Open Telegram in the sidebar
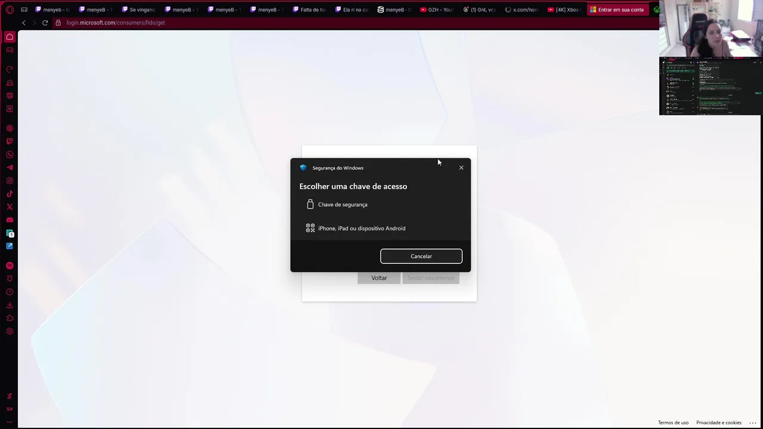Viewport: 763px width, 429px height. (x=10, y=167)
